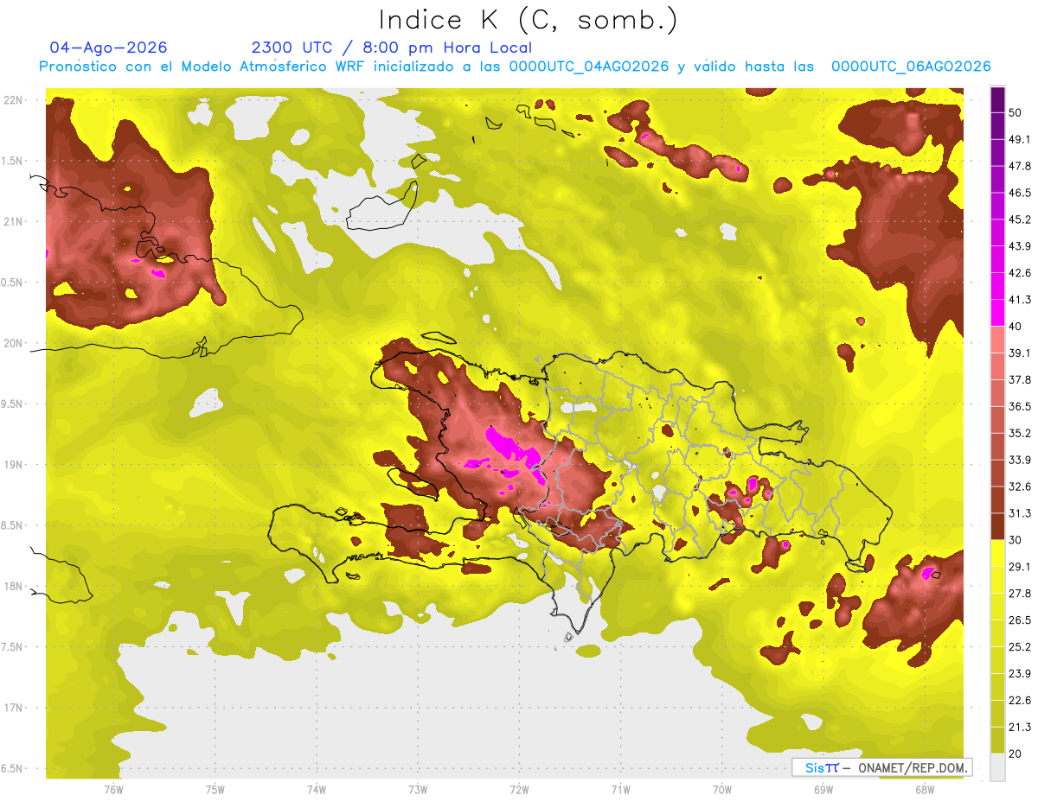1038x801 pixels.
Task: Click the colorbar value "26.5"
Action: coord(1020,620)
